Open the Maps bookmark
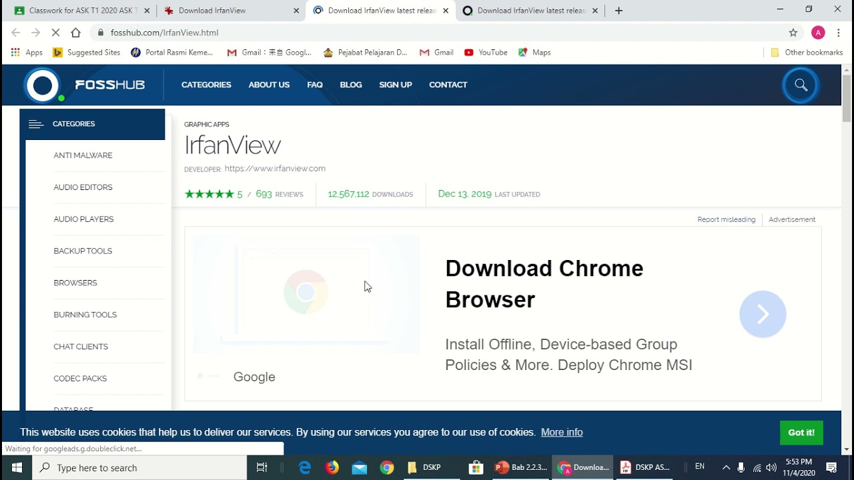 point(534,53)
